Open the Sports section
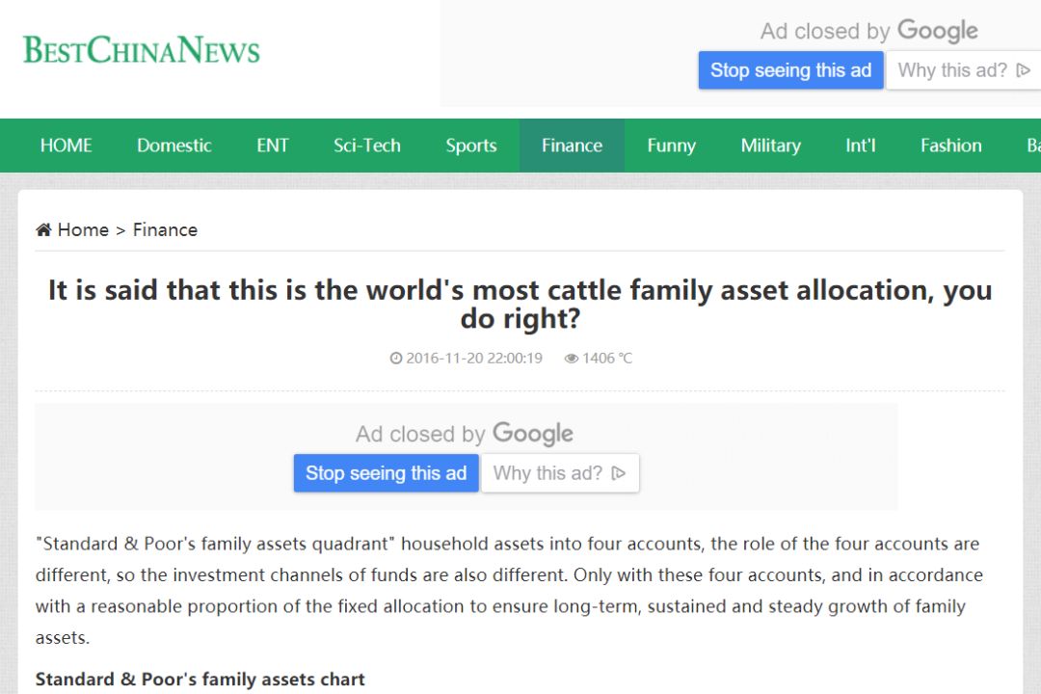The width and height of the screenshot is (1041, 694). (x=470, y=146)
